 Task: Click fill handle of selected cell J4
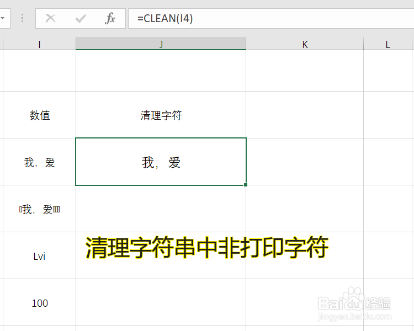246,185
